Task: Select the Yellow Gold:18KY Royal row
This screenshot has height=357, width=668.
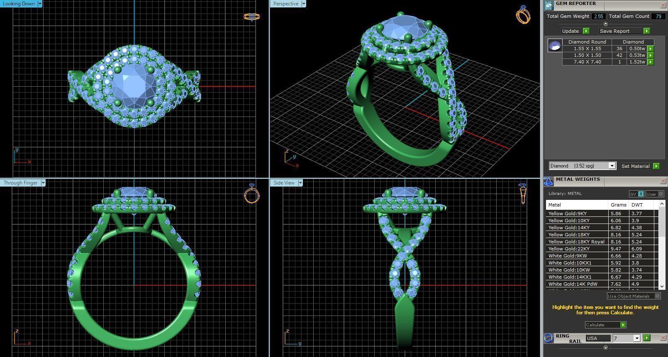Action: tap(602, 242)
